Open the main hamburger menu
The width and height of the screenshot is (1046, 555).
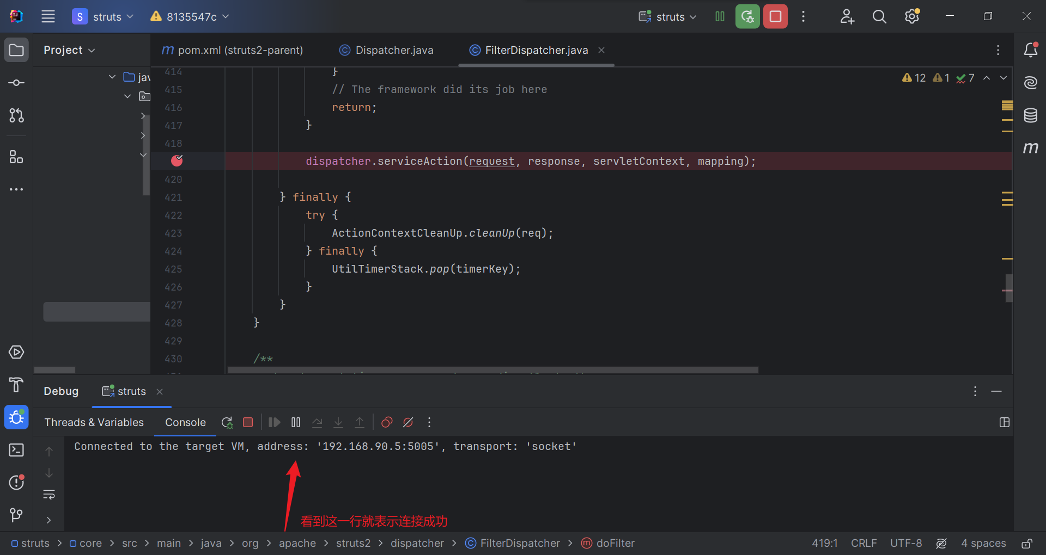pyautogui.click(x=48, y=16)
